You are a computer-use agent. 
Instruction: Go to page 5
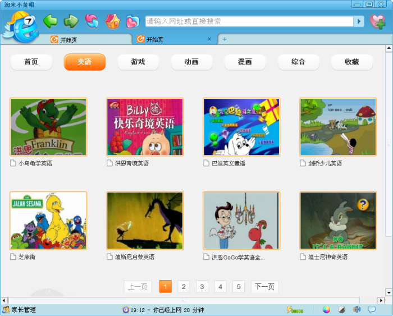point(239,286)
